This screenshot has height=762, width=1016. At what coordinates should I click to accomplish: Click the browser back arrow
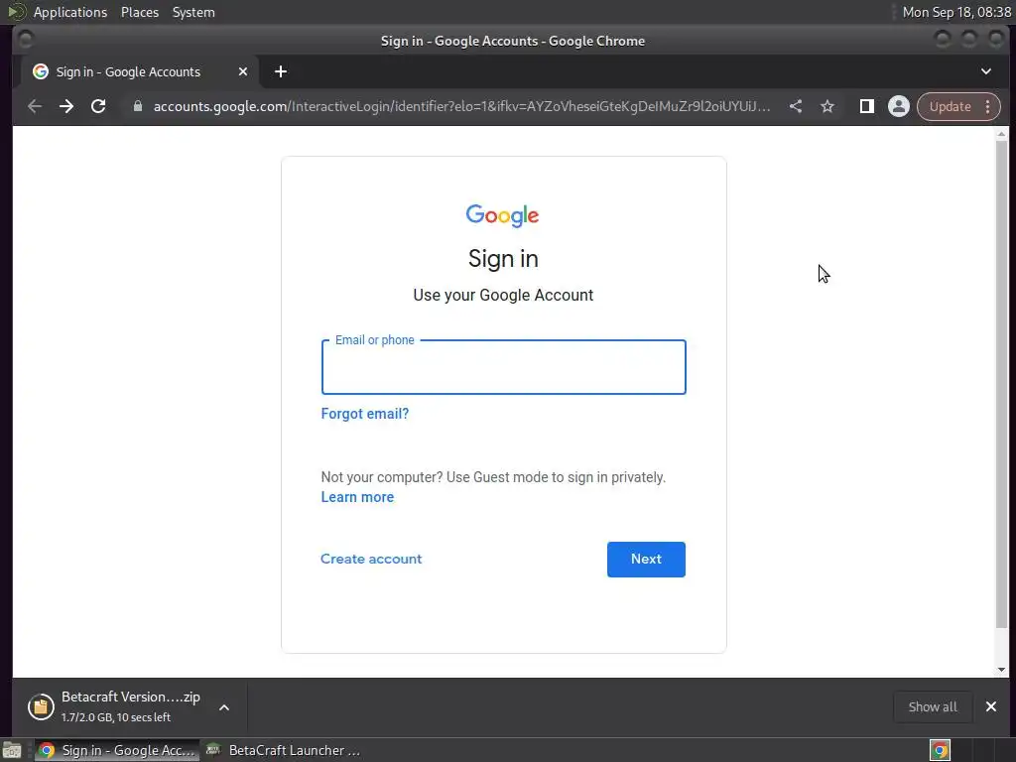pyautogui.click(x=35, y=106)
